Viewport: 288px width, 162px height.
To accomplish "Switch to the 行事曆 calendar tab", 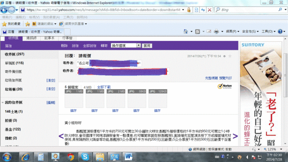I will pyautogui.click(x=67, y=38).
